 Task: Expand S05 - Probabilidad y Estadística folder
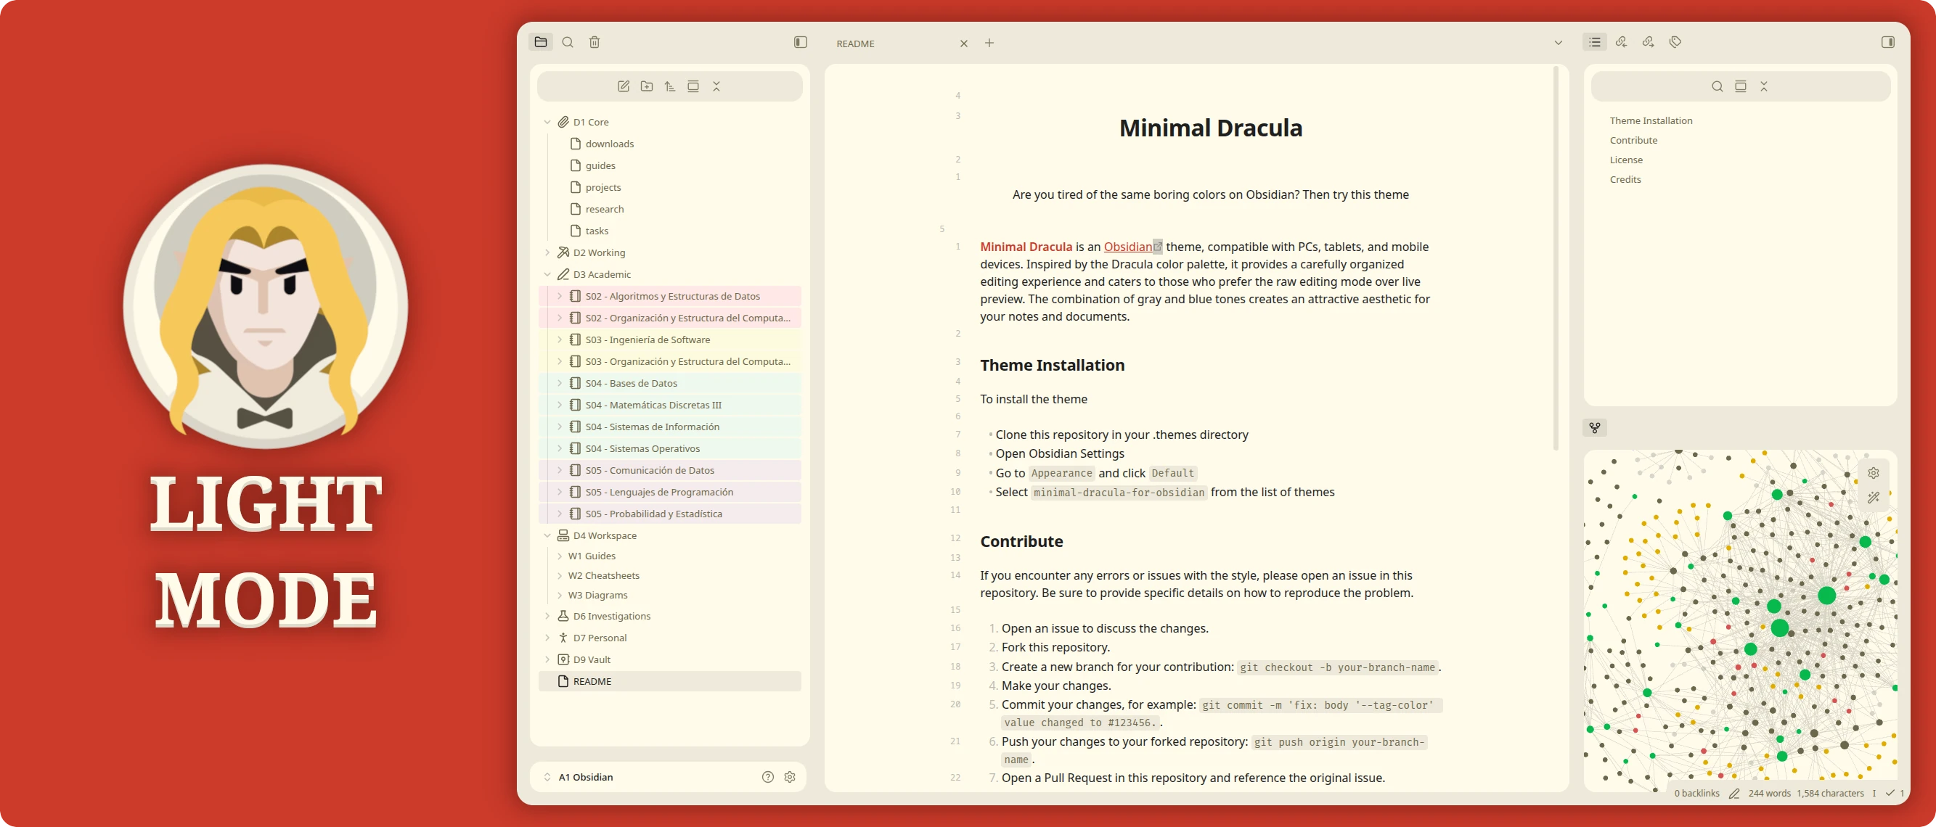click(x=559, y=514)
